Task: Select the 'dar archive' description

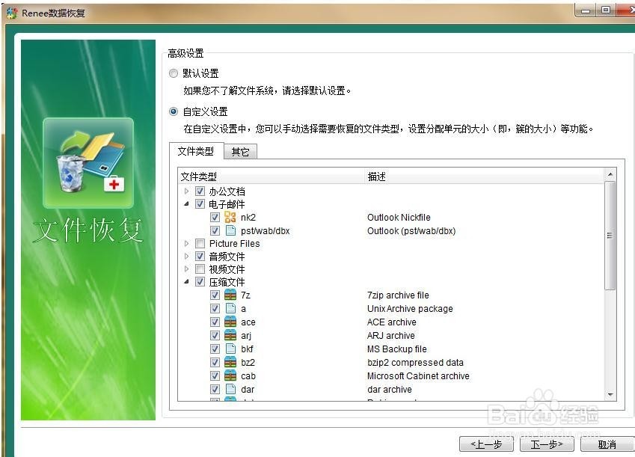Action: point(389,389)
